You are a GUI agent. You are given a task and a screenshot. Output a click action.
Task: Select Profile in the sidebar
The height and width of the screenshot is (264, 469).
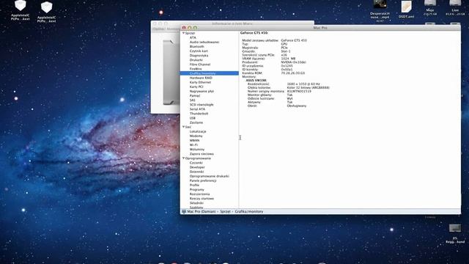click(194, 186)
